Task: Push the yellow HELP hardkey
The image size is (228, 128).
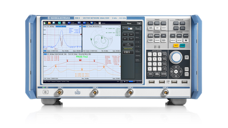Action: point(176,45)
